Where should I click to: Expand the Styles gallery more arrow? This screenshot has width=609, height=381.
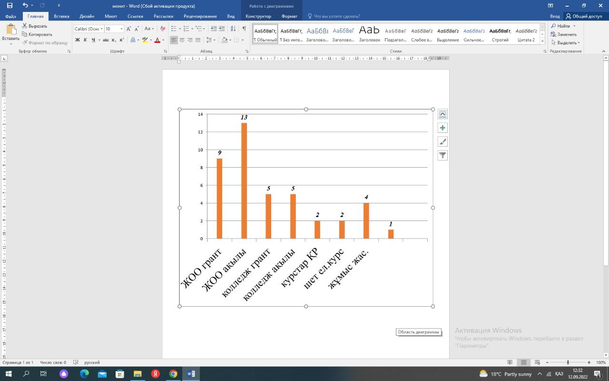pyautogui.click(x=543, y=41)
